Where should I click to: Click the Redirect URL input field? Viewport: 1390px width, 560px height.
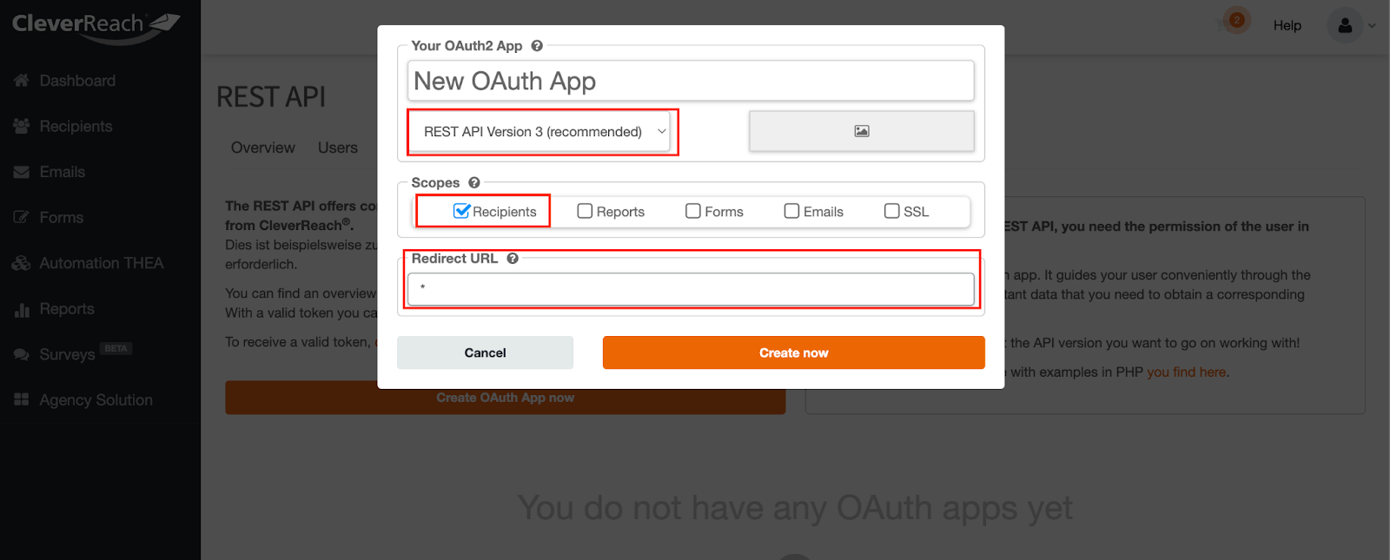[x=691, y=289]
